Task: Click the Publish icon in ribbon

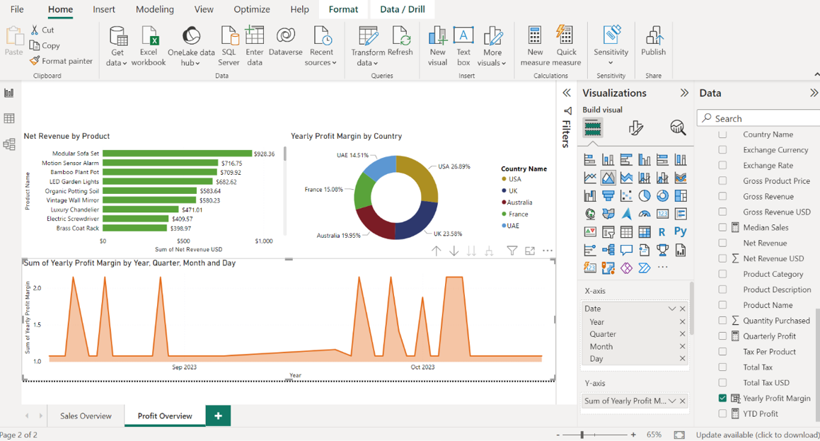Action: click(653, 37)
